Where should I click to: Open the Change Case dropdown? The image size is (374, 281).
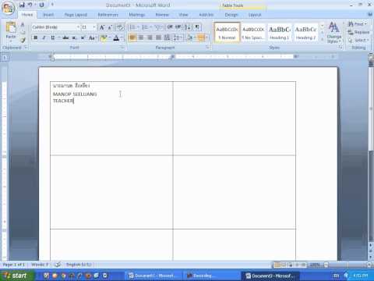pyautogui.click(x=92, y=37)
